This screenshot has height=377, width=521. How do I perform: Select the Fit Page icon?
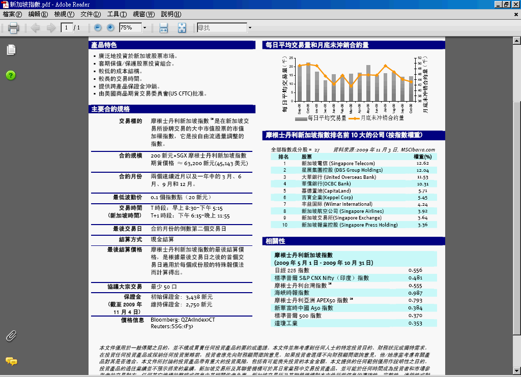coord(182,27)
